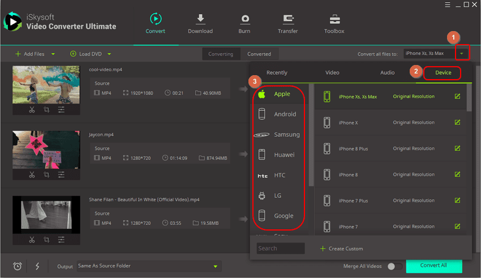This screenshot has height=278, width=481.
Task: Open the Burn disc section
Action: pos(244,20)
